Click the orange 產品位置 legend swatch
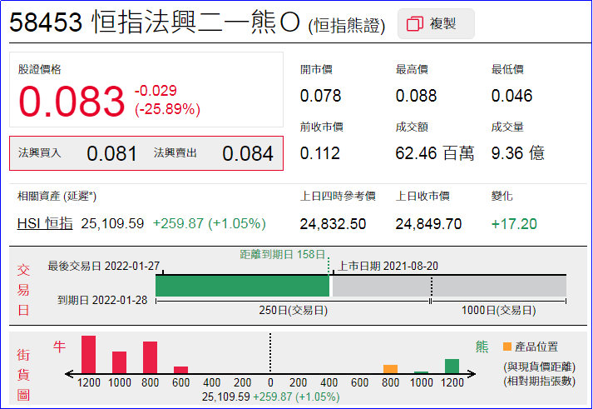The width and height of the screenshot is (593, 409). (507, 347)
